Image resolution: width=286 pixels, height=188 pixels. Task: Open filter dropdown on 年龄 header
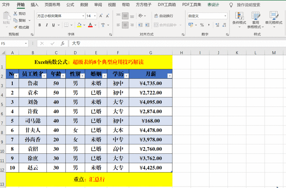63,76
